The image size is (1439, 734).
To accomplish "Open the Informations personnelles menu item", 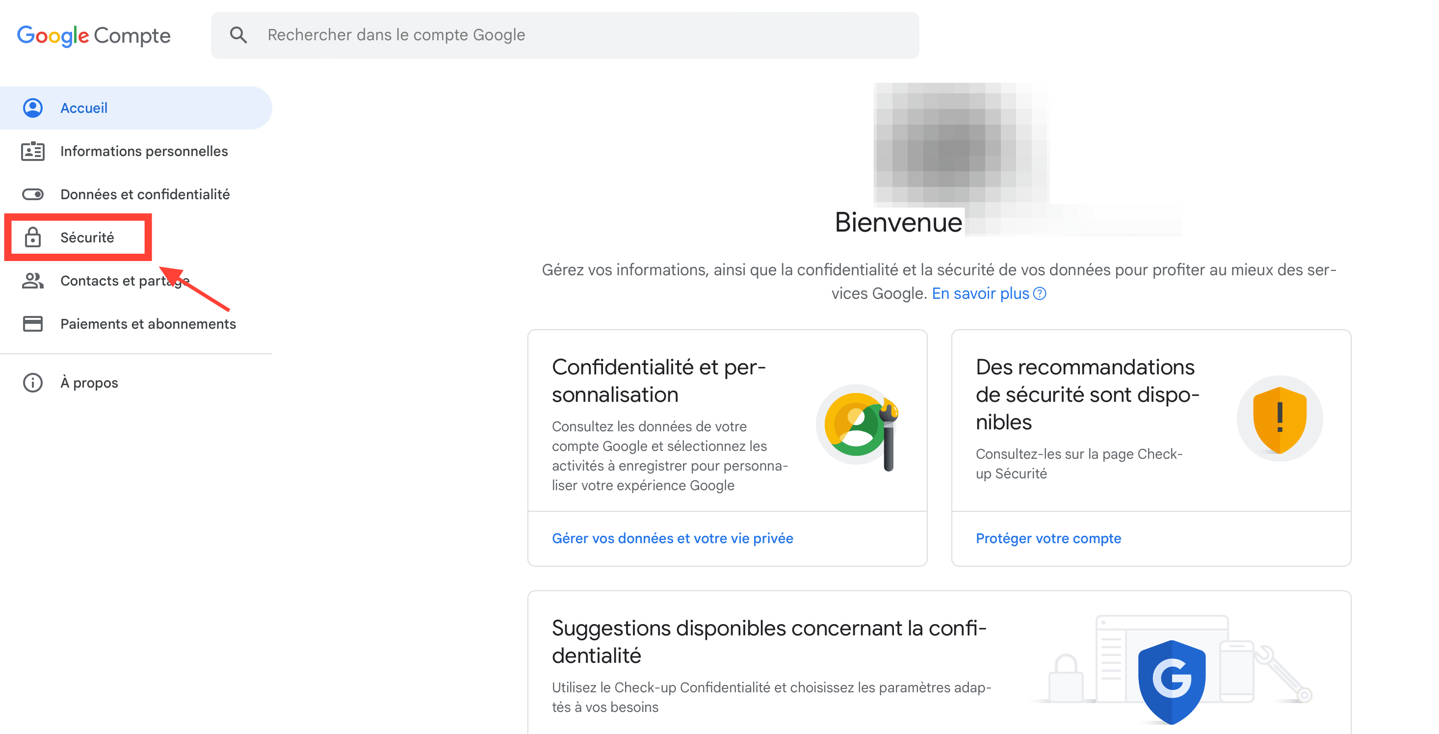I will coord(144,152).
